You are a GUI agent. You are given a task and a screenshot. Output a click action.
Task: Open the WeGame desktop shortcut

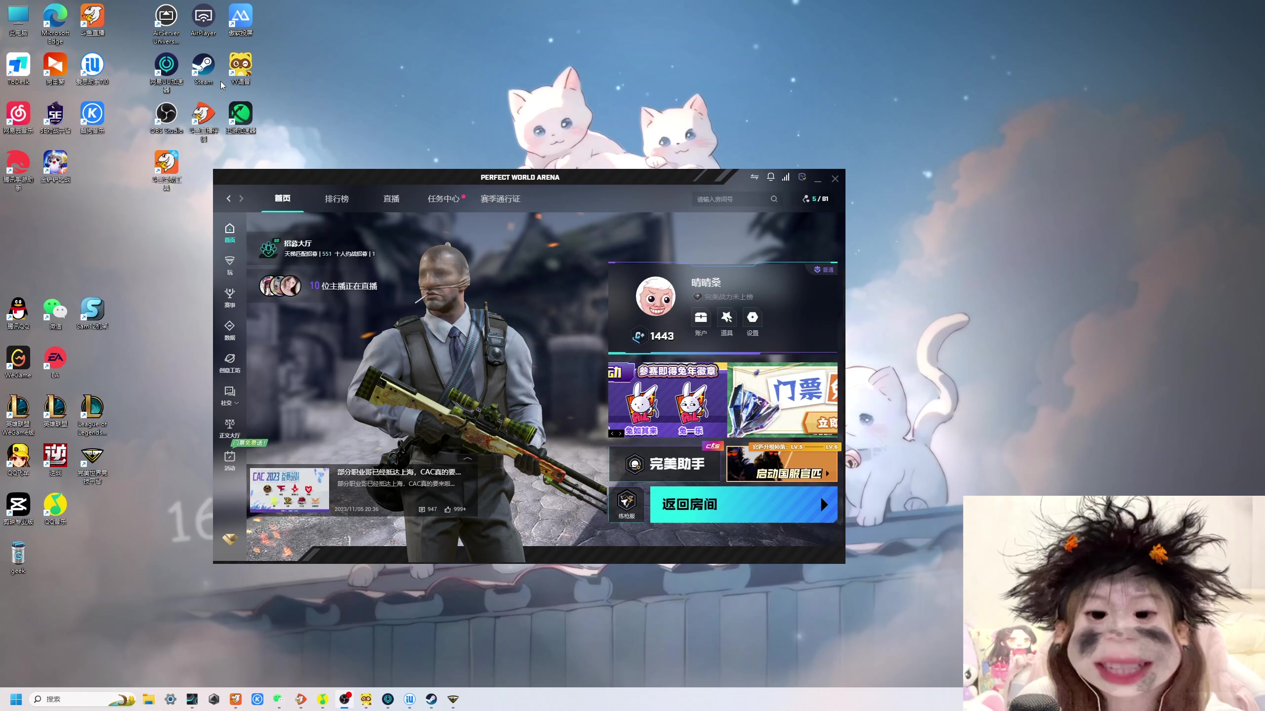[18, 362]
